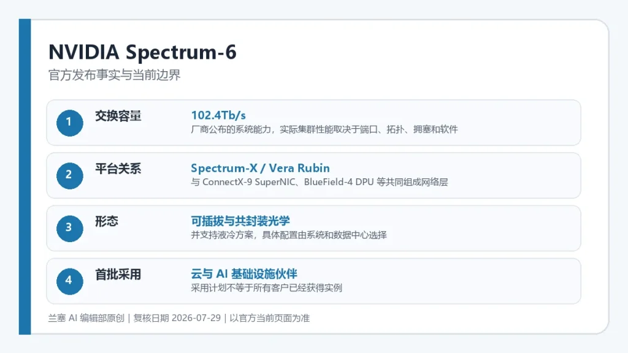Click the 102.4Tb/s heading

[x=218, y=115]
